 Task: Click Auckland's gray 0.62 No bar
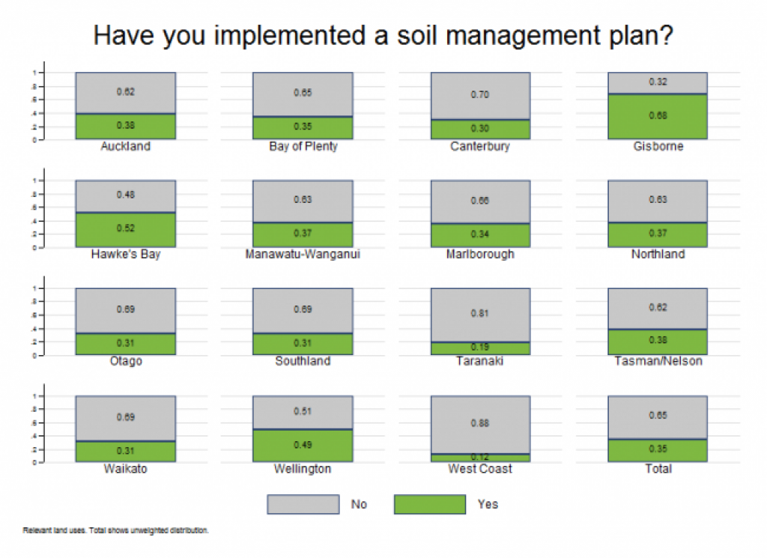point(126,93)
